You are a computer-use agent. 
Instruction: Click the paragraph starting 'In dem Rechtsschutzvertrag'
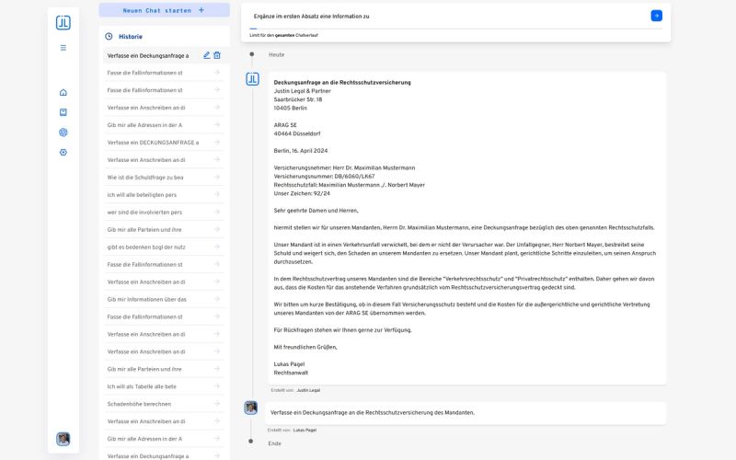pyautogui.click(x=464, y=283)
